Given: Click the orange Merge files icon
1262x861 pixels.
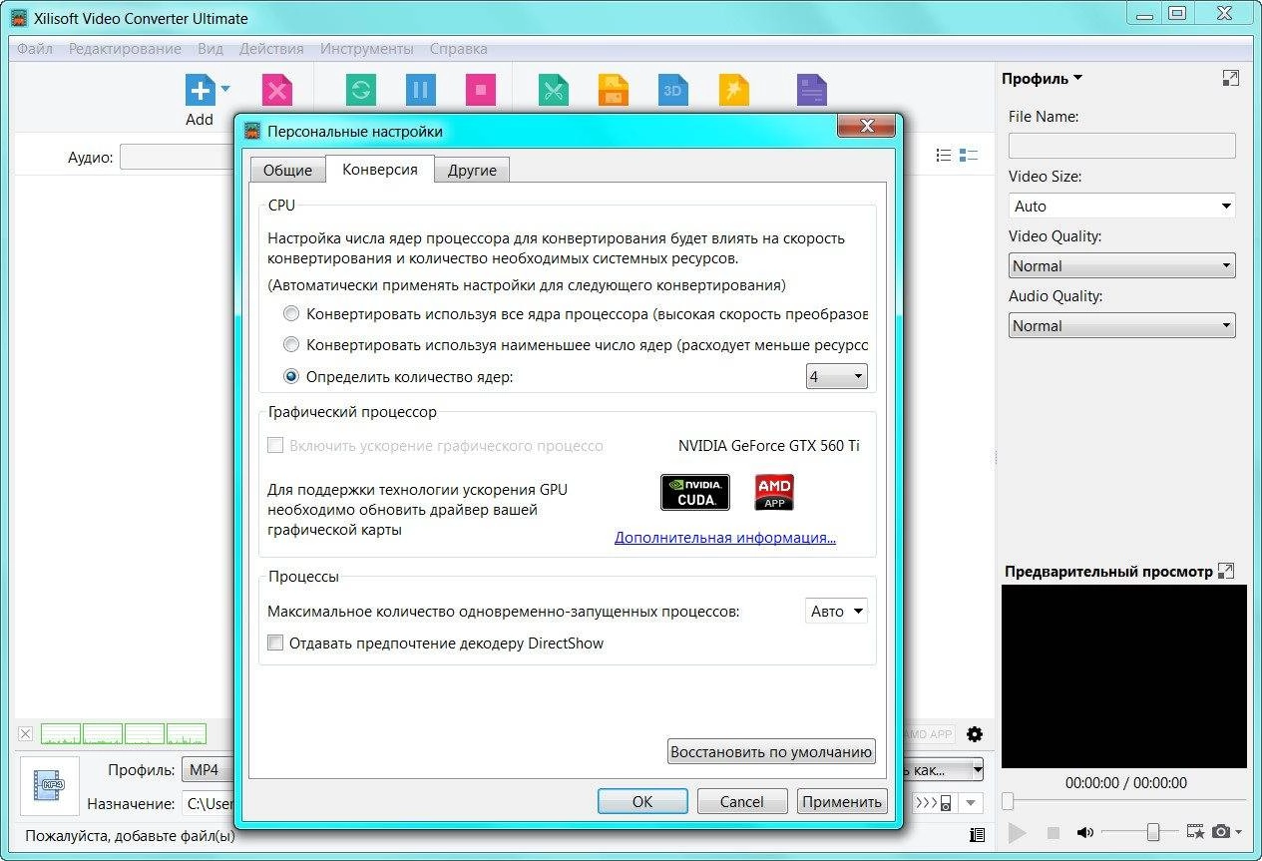Looking at the screenshot, I should [613, 91].
